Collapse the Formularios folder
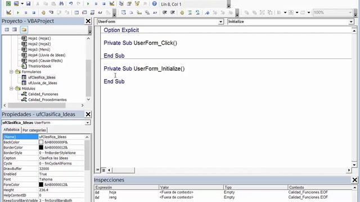Screen dimensions: 360x202 [11, 72]
